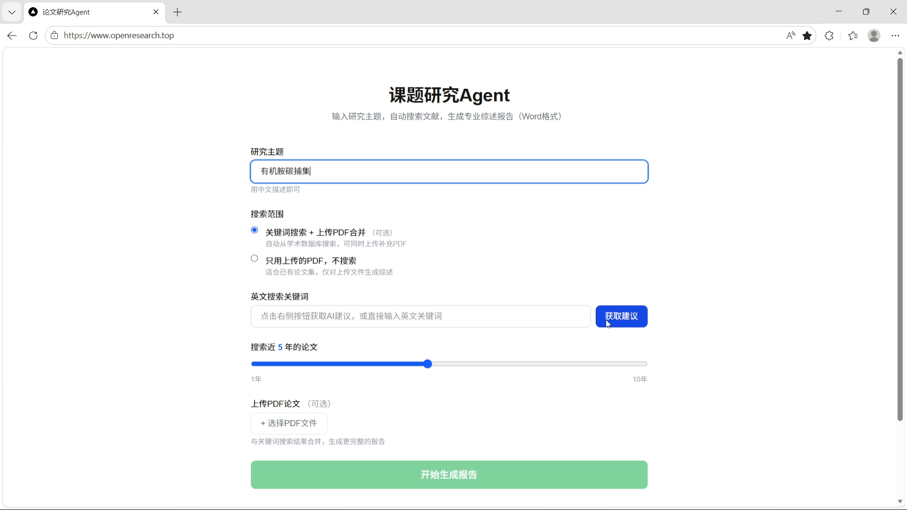Viewport: 907px width, 510px height.
Task: Click the browser back arrow
Action: (12, 35)
